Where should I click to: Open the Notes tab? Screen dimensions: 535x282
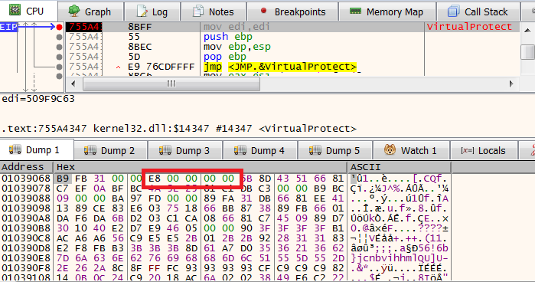pos(214,11)
